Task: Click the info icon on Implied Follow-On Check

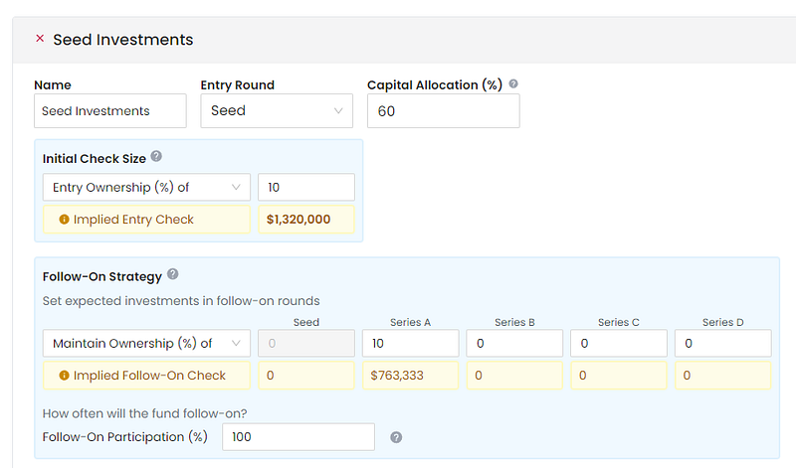Action: point(64,376)
